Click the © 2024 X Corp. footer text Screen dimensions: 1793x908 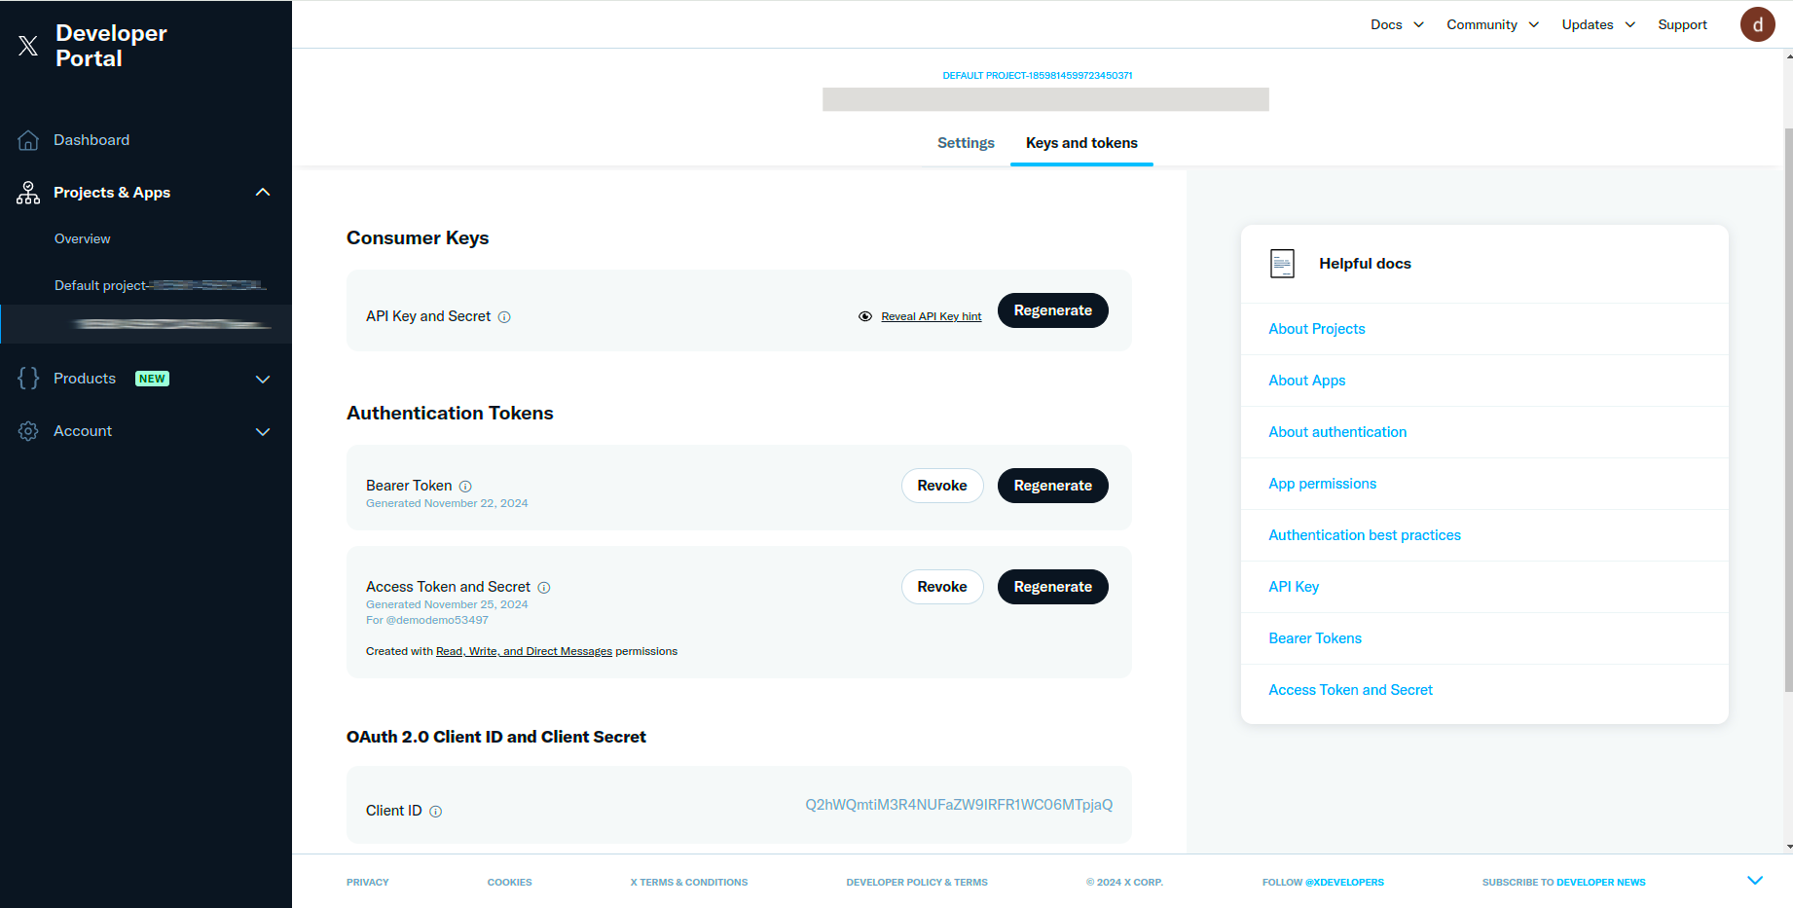1124,883
